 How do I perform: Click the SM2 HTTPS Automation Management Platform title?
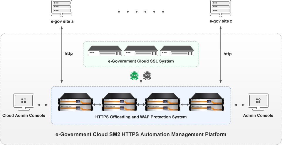[141, 134]
